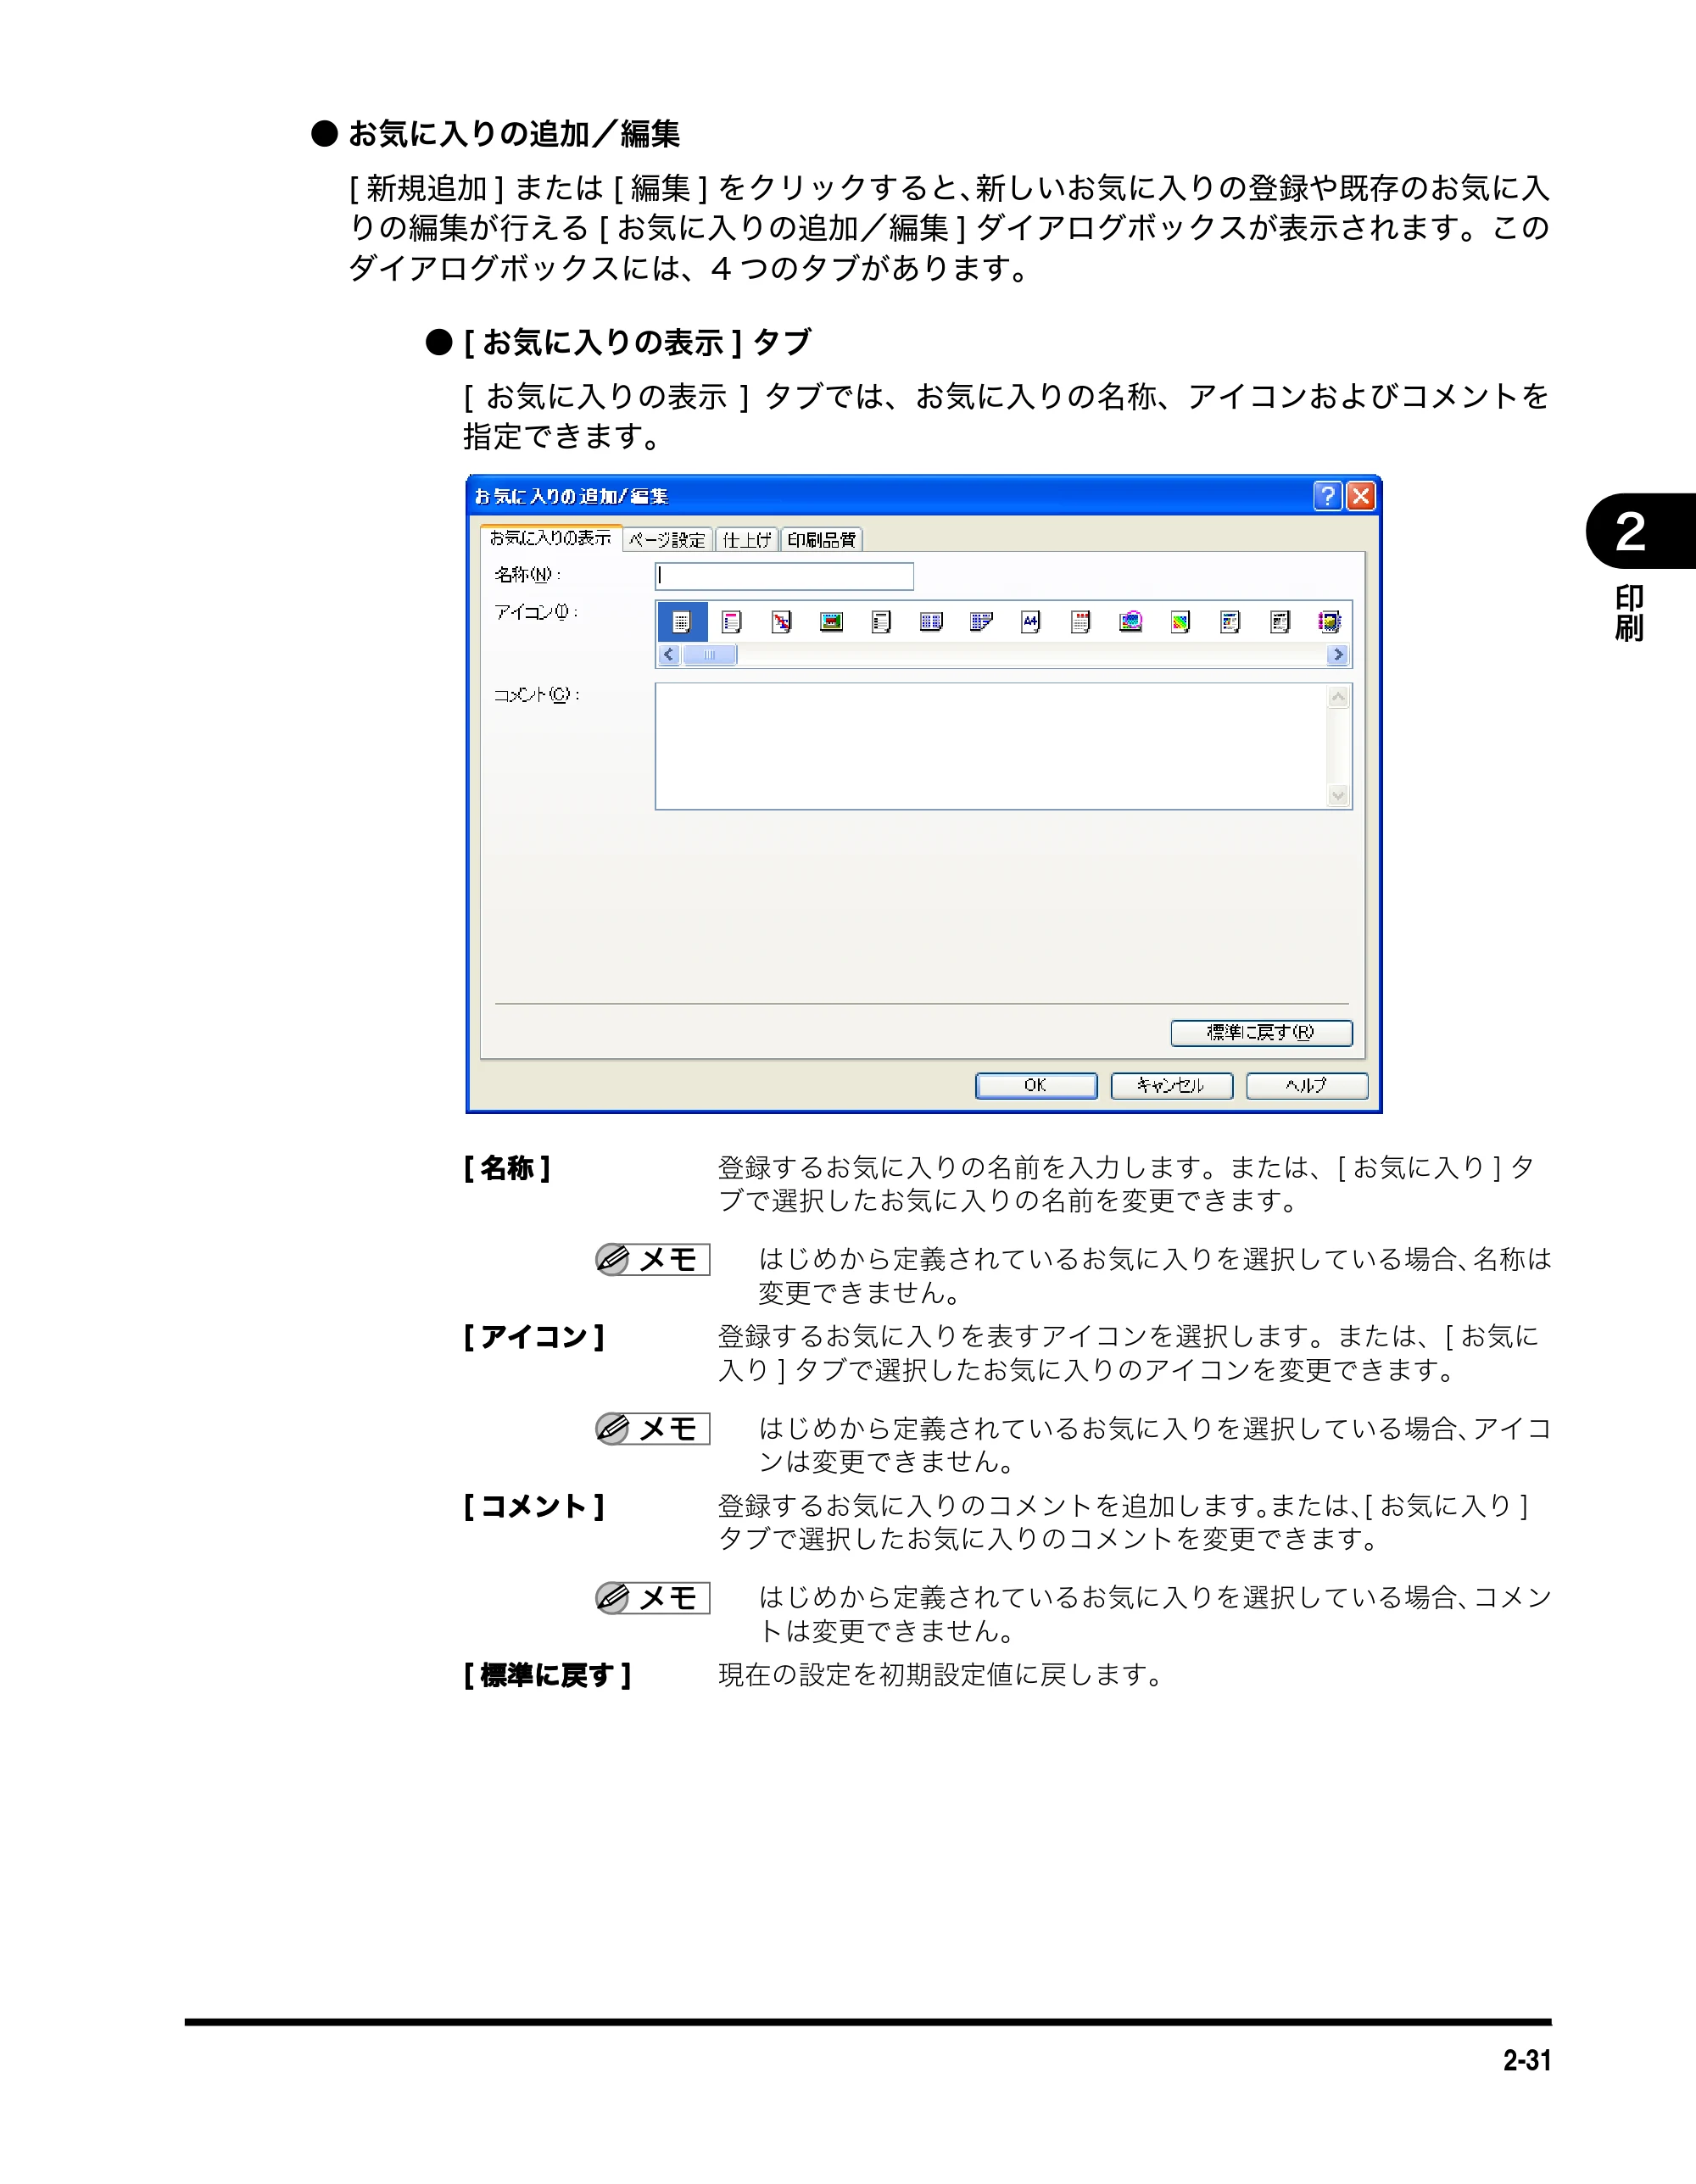Choose the document icon with red dotted header

coord(1081,622)
